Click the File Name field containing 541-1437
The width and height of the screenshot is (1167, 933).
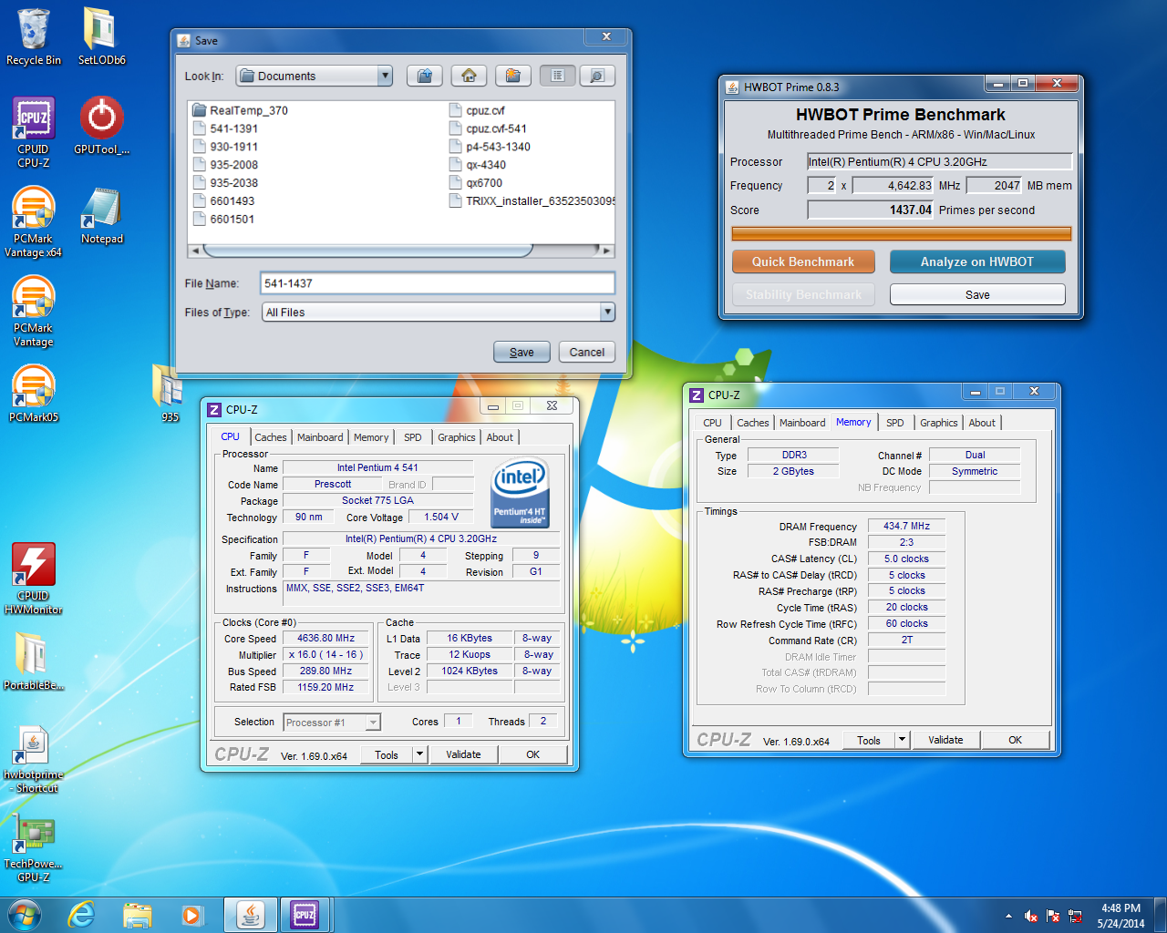[x=438, y=283]
